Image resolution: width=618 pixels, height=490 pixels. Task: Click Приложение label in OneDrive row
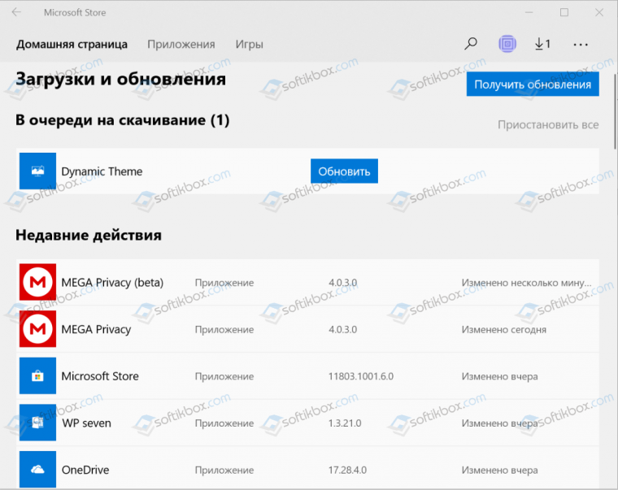[x=224, y=470]
